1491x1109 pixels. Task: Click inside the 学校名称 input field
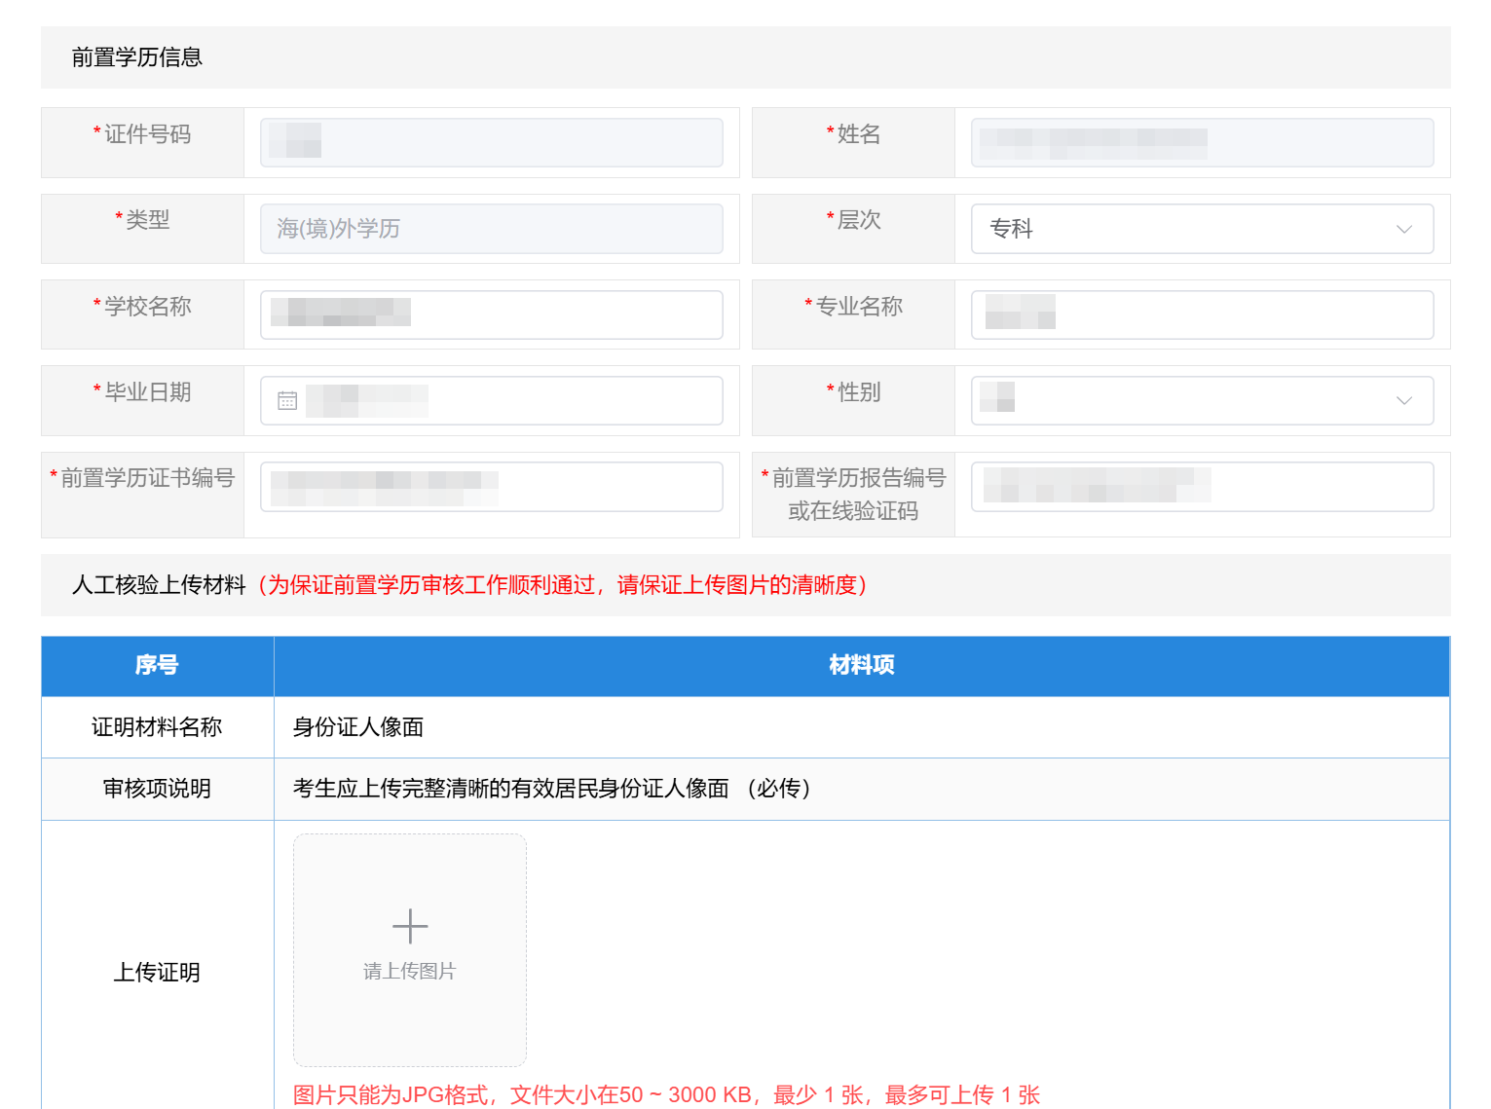point(491,314)
